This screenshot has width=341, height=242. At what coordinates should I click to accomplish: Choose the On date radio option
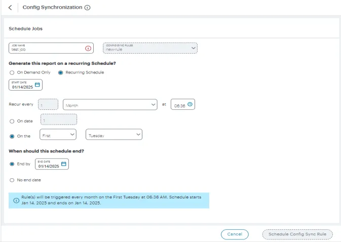point(12,121)
